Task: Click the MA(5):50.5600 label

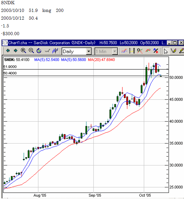Action: pyautogui.click(x=73, y=60)
